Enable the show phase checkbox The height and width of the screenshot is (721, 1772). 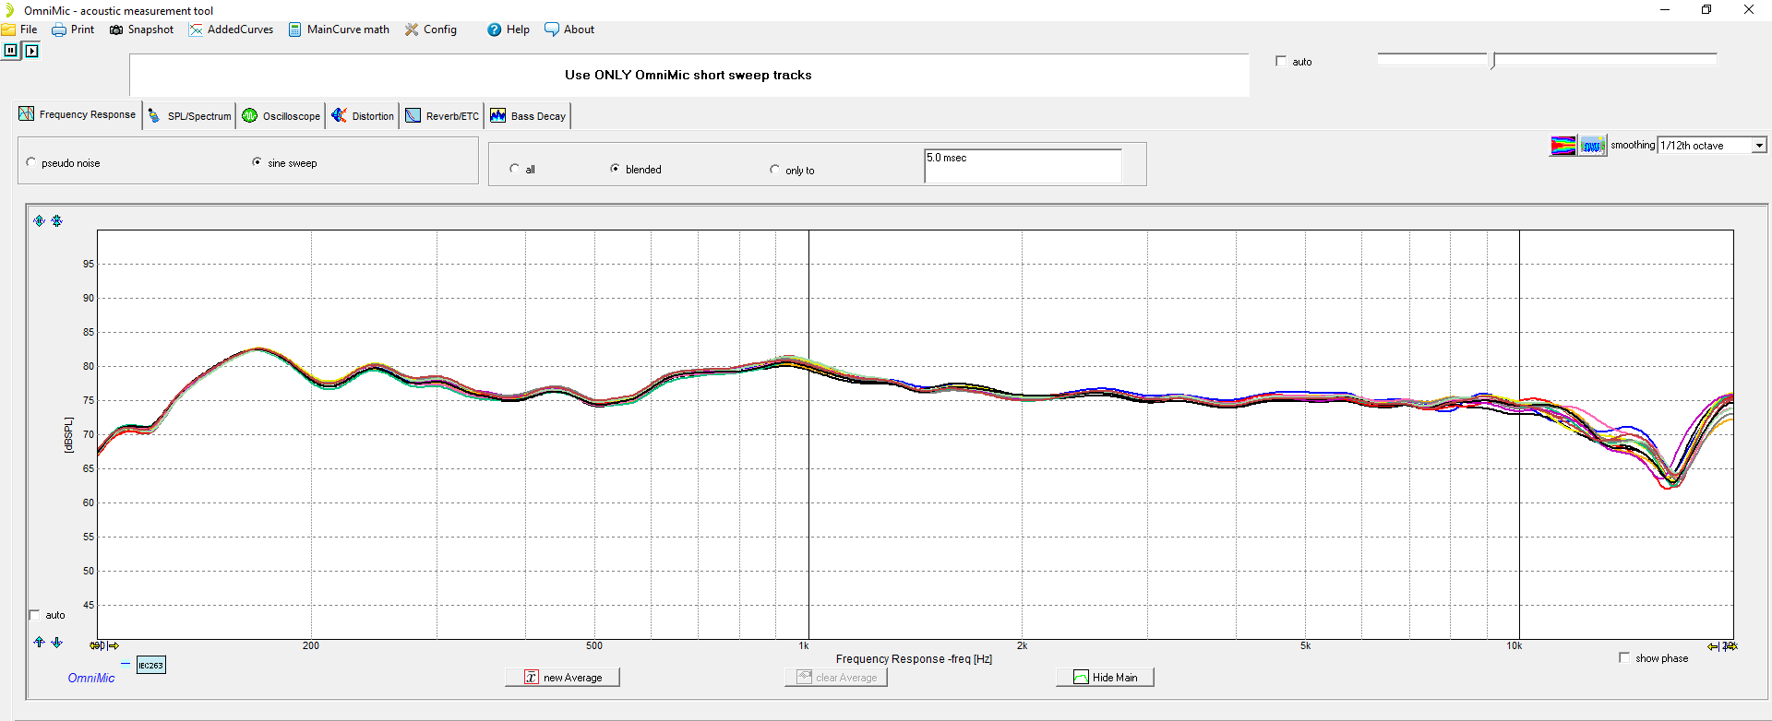[1624, 657]
